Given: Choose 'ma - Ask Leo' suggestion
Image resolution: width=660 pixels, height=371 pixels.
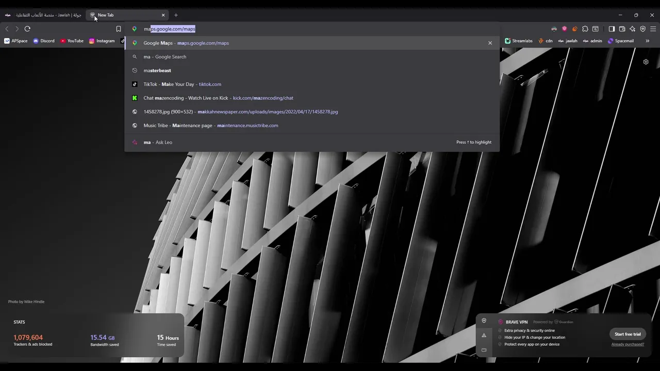Looking at the screenshot, I should (x=311, y=142).
